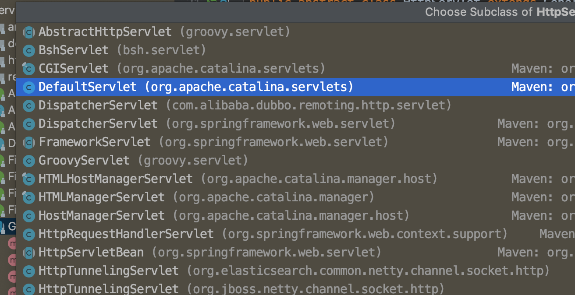575x295 pixels.
Task: Select AbstractHttpServlet (groovy.servlet) subclass
Action: 295,32
